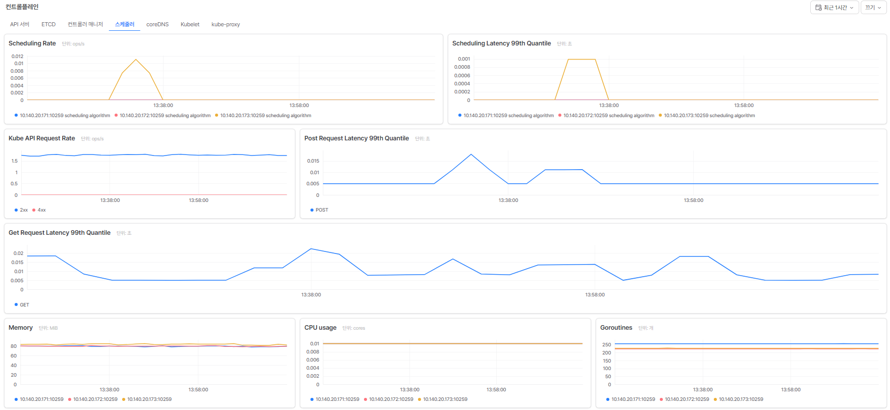The width and height of the screenshot is (890, 410).
Task: Switch to the ETCD tab
Action: point(48,24)
